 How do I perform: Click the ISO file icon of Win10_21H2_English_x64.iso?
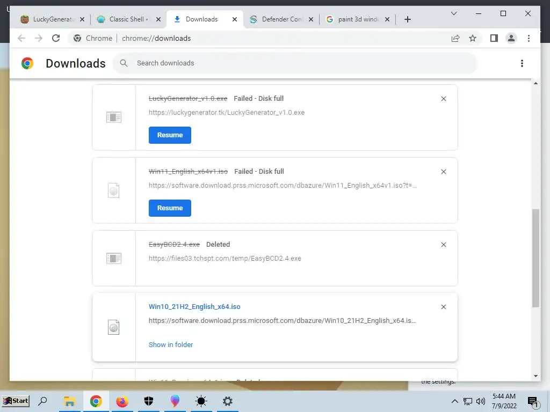(114, 327)
